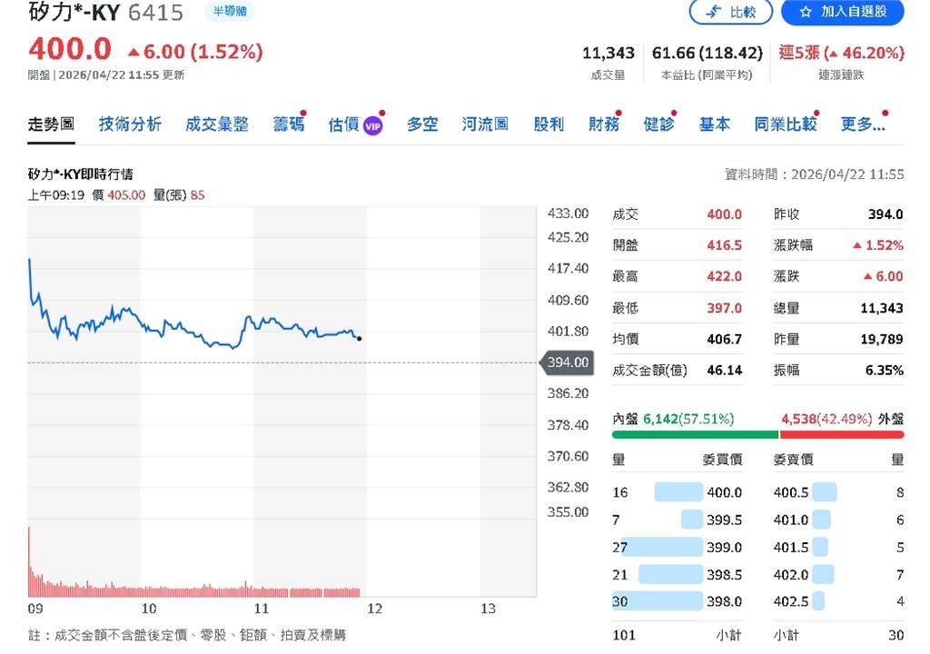Click the 內盤 外盤 ratio bar
Image resolution: width=930 pixels, height=654 pixels.
coord(757,433)
